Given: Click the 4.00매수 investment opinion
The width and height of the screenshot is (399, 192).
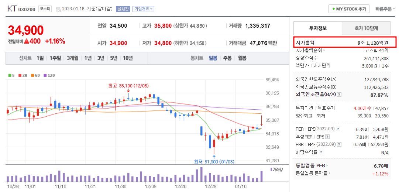Looking at the screenshot, I should (x=362, y=108).
